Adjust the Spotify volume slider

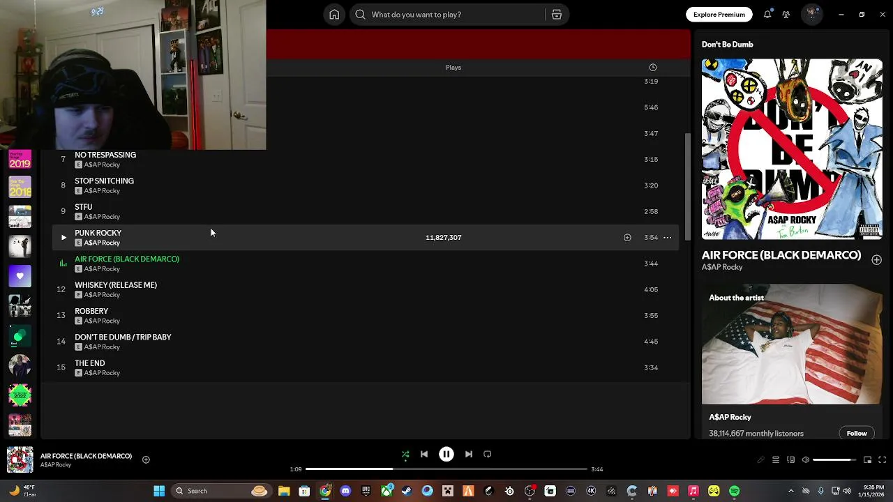835,460
